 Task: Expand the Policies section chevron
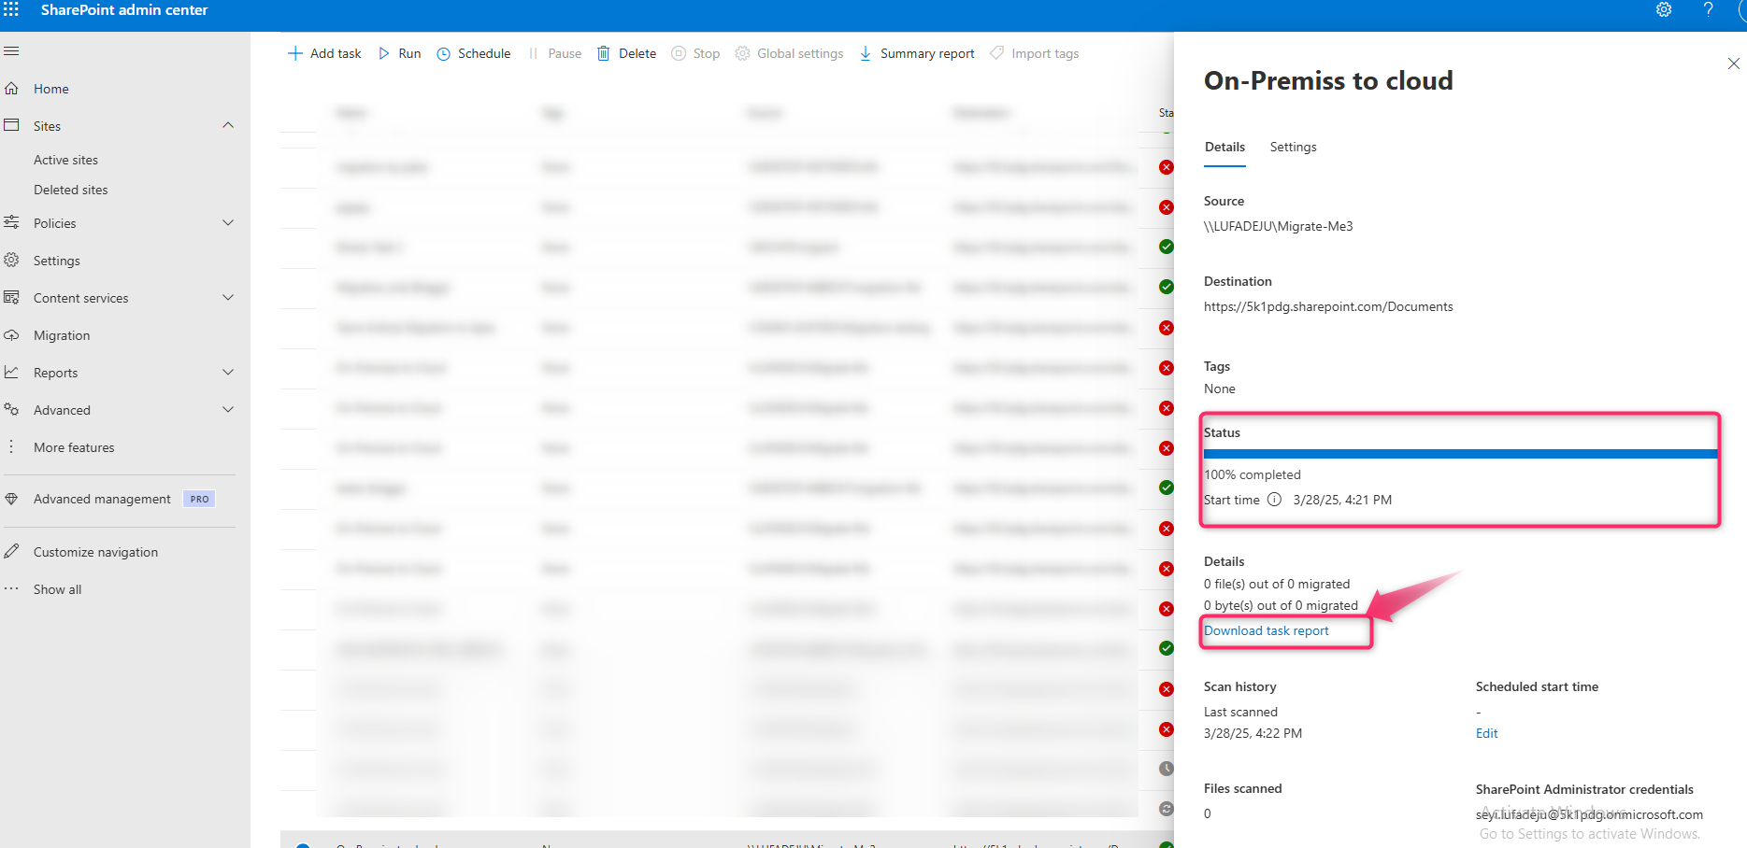[228, 222]
